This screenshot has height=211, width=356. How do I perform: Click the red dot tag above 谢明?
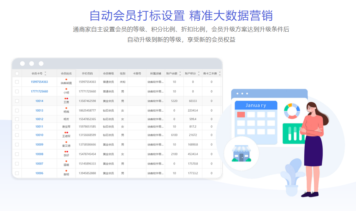point(66,171)
